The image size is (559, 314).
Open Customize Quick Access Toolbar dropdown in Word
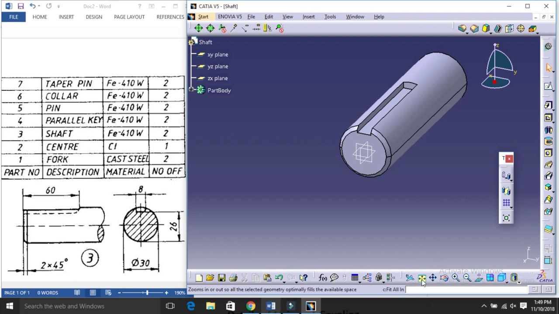59,6
